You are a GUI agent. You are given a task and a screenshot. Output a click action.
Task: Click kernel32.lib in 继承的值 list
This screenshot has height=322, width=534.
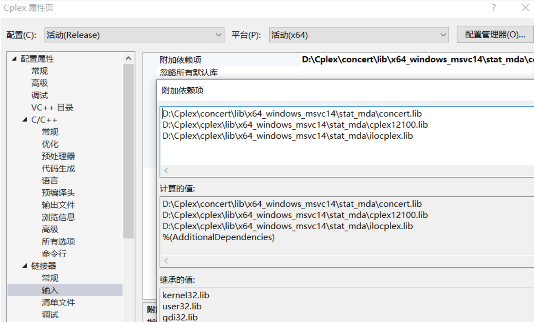(186, 295)
